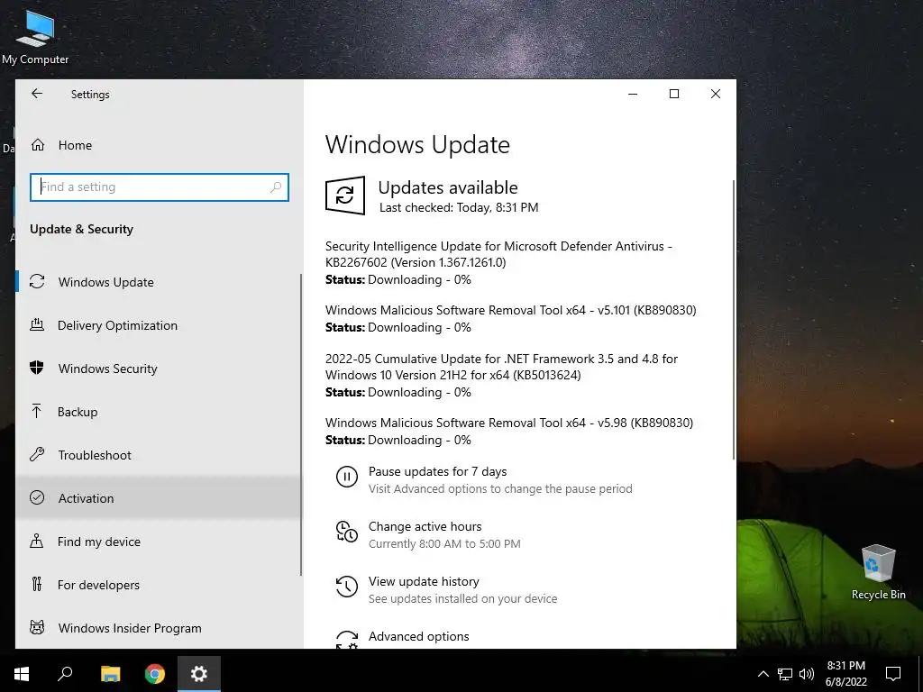Minimize the Settings window

[633, 94]
